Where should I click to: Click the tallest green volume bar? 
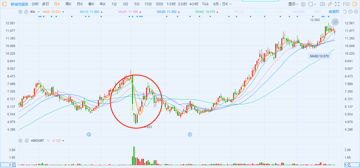coord(134,156)
